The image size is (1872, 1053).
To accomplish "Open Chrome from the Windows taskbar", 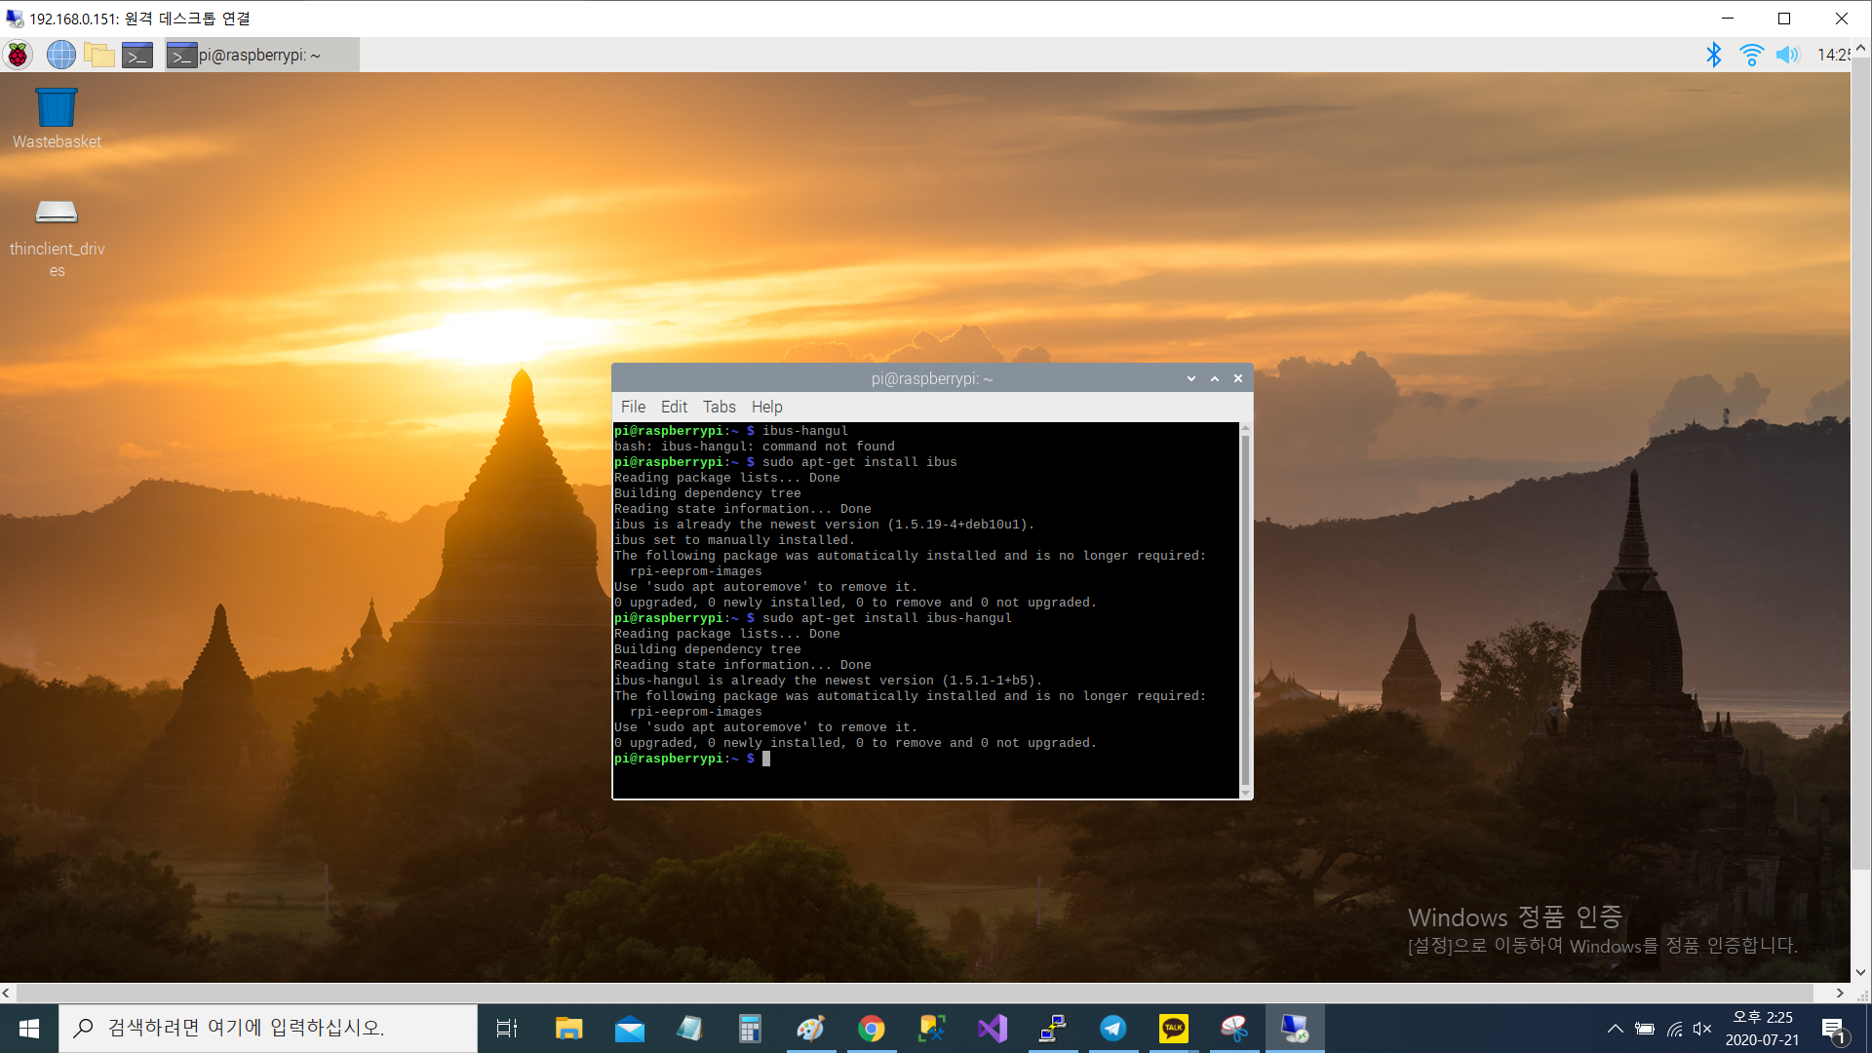I will click(871, 1028).
